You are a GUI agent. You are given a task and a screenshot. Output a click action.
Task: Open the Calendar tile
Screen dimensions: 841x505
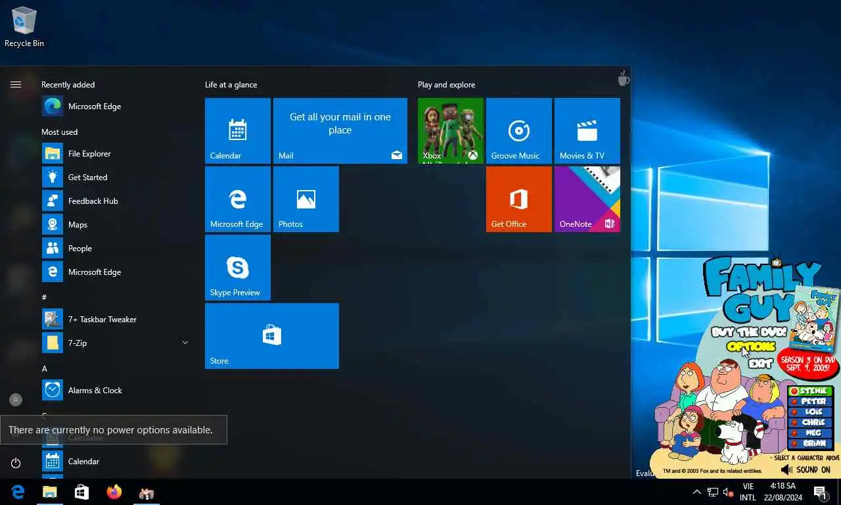pyautogui.click(x=238, y=131)
